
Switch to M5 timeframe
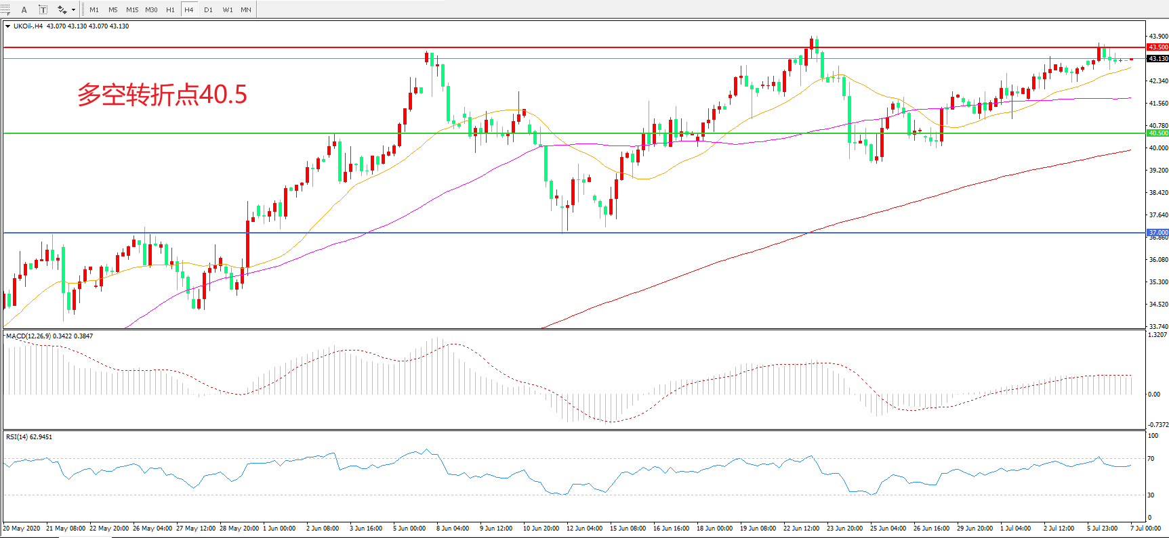click(x=112, y=9)
